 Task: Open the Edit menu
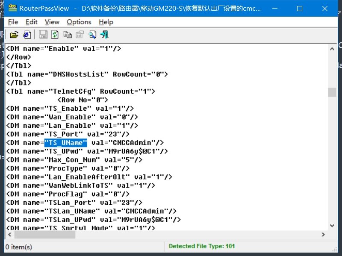coord(32,22)
